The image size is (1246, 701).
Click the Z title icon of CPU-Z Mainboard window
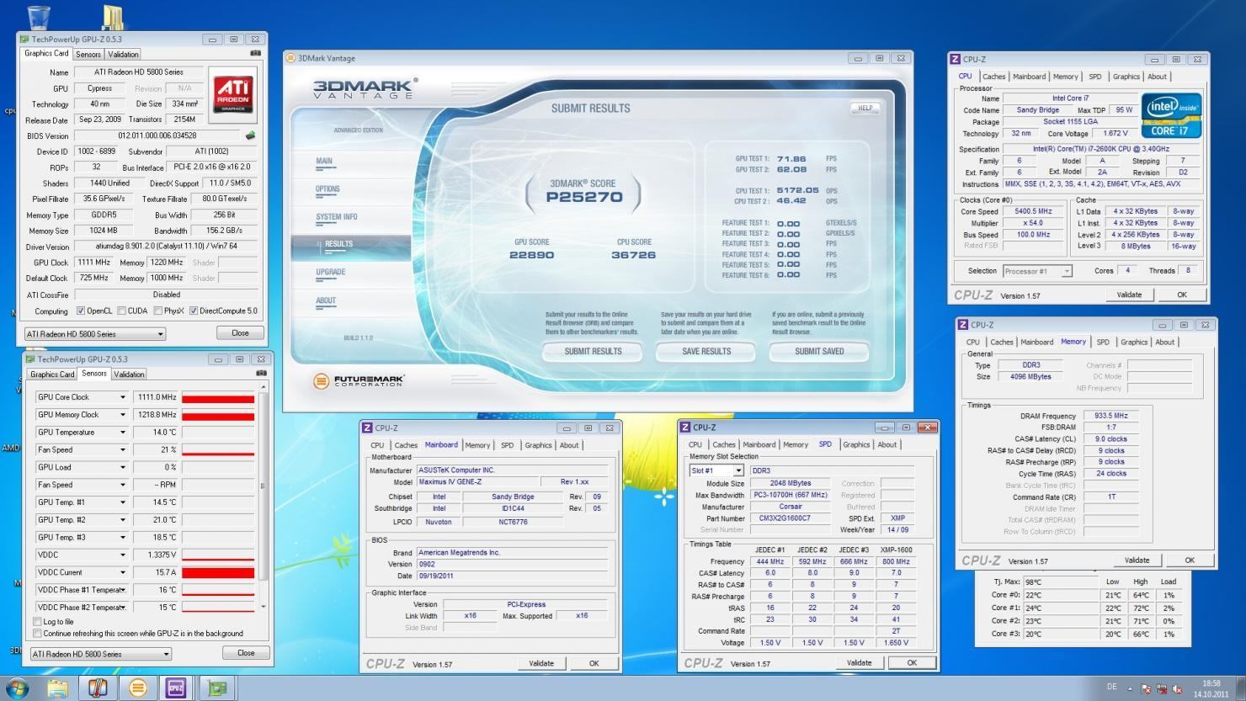367,428
